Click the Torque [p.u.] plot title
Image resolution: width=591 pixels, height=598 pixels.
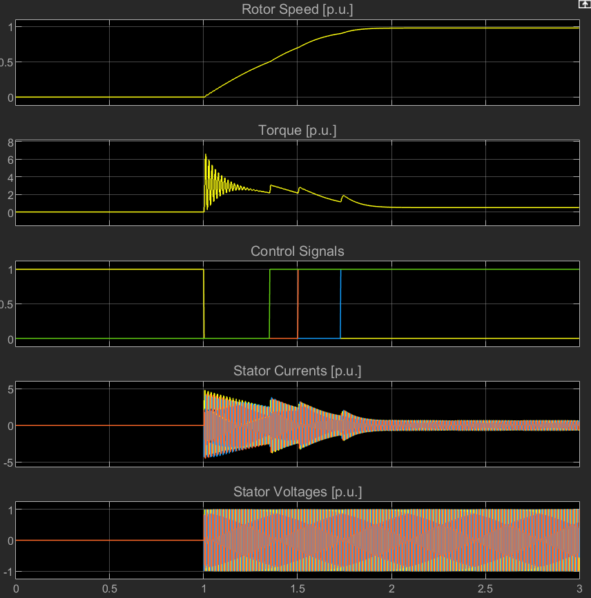pos(297,131)
